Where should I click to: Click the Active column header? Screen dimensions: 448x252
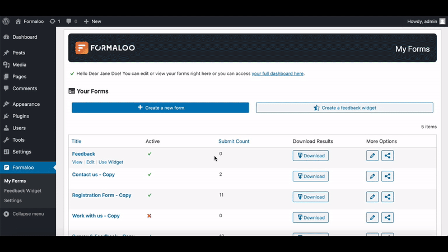point(152,141)
